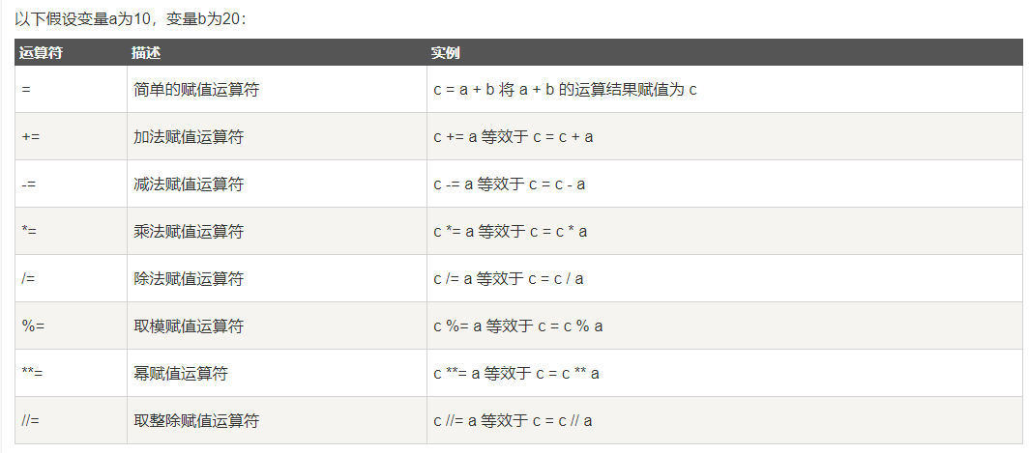1029x453 pixels.
Task: Click the -= operator cell
Action: [x=29, y=184]
